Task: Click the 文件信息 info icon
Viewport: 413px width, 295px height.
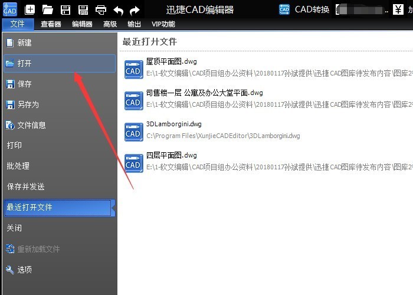Action: (10, 125)
